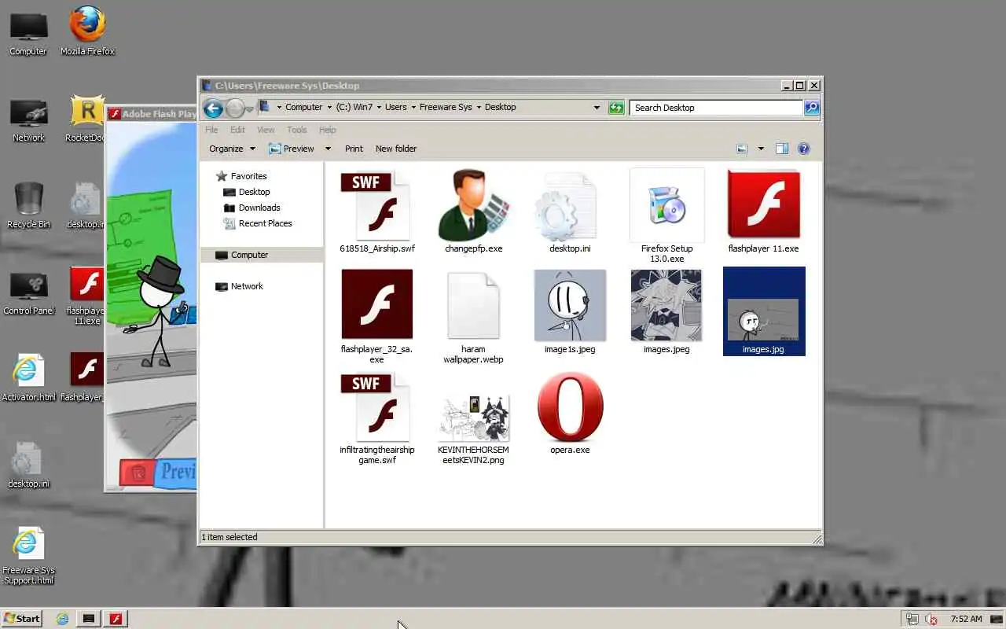Open the recent pages dropdown arrow

[251, 108]
